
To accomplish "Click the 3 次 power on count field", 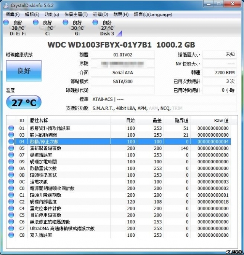I will click(220, 81).
